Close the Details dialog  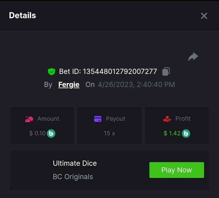point(204,16)
